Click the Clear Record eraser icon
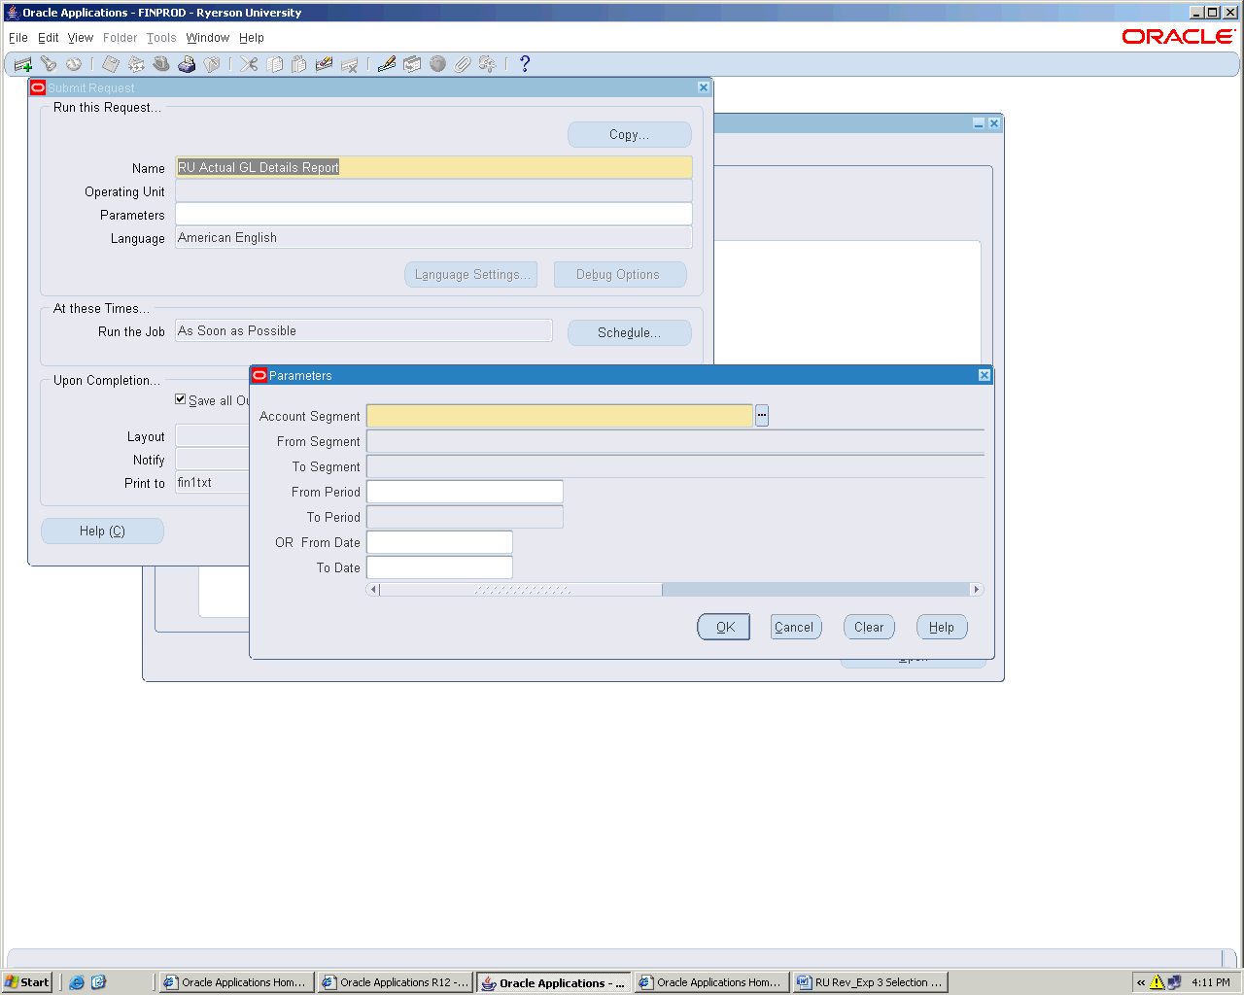The image size is (1244, 995). click(324, 64)
